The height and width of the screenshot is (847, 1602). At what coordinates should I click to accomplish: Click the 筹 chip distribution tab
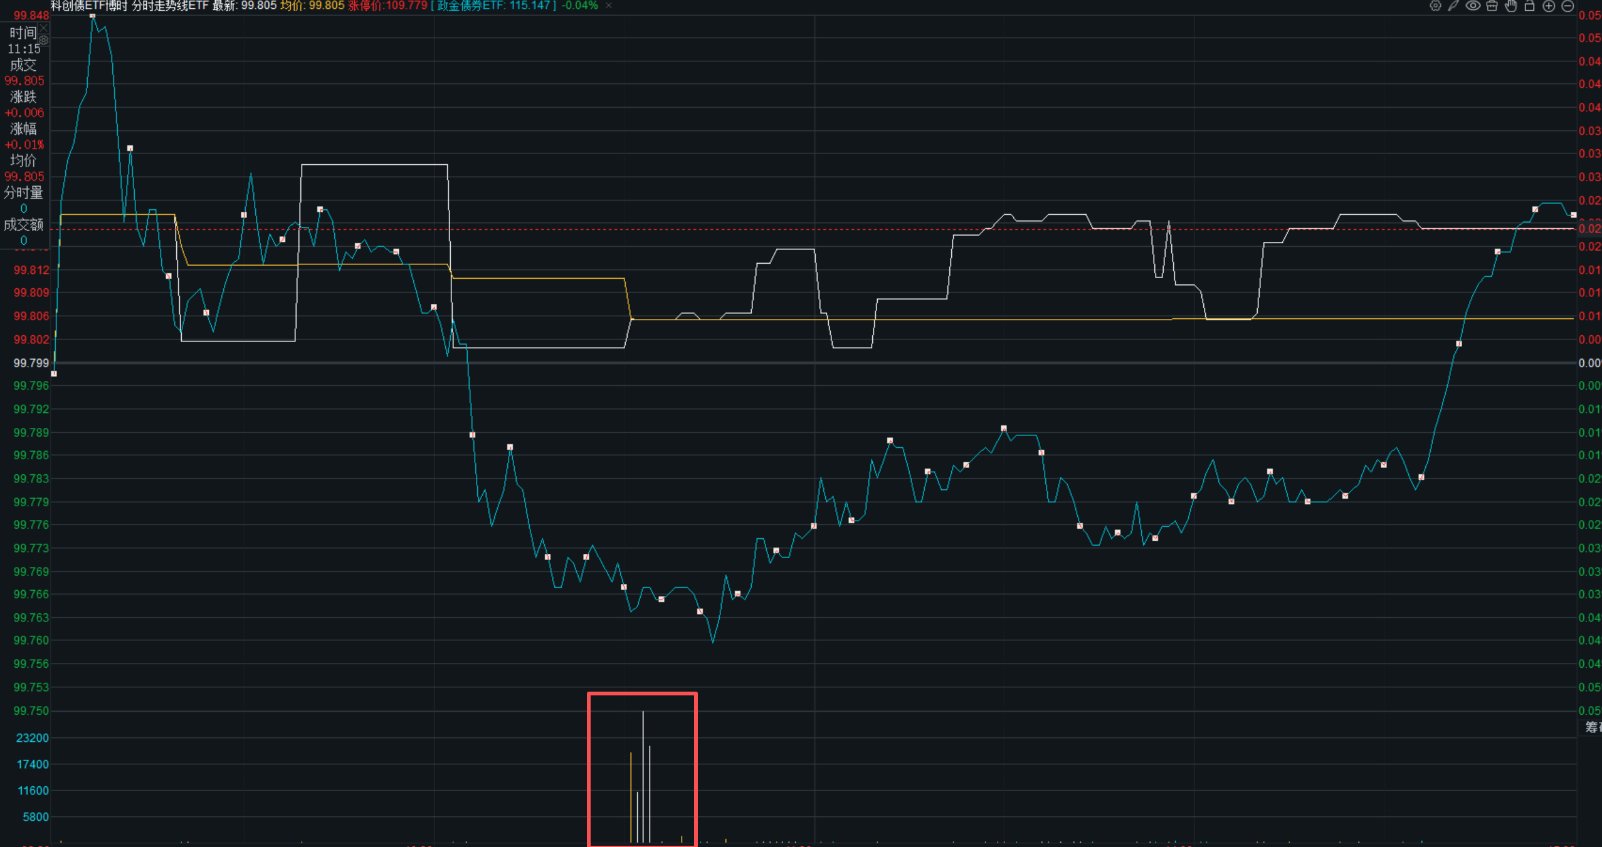point(1591,727)
